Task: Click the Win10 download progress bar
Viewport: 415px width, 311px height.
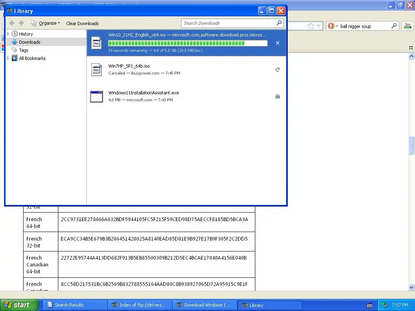Action: pyautogui.click(x=188, y=43)
